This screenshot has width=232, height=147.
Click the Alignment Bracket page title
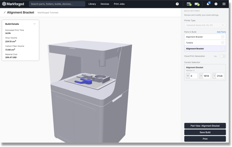tap(21, 12)
